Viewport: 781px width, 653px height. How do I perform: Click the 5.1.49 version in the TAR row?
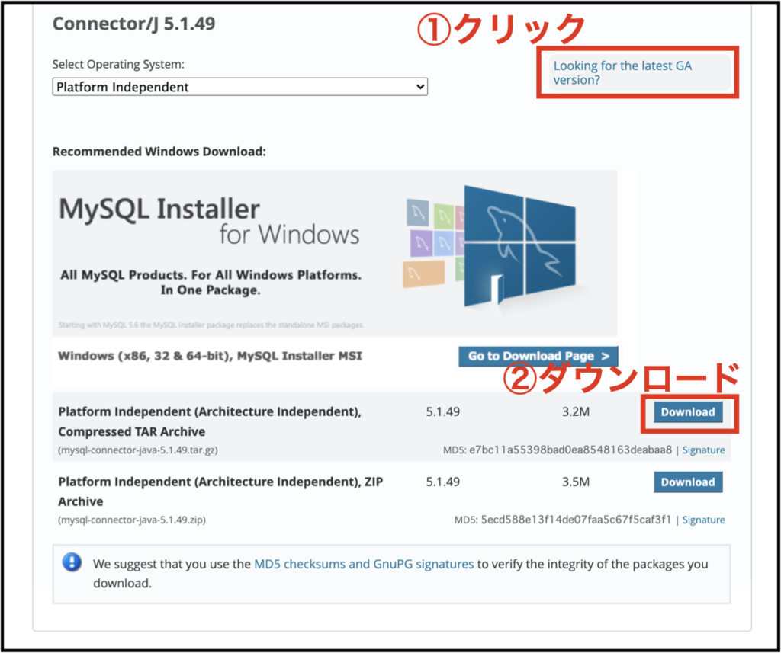pyautogui.click(x=443, y=412)
